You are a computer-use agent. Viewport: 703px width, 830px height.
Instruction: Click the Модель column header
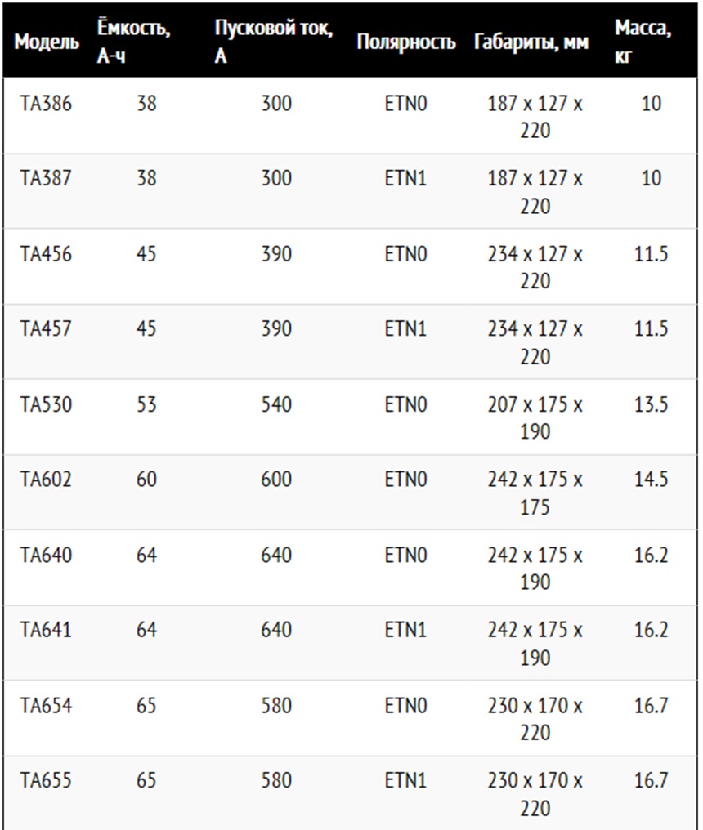coord(47,42)
